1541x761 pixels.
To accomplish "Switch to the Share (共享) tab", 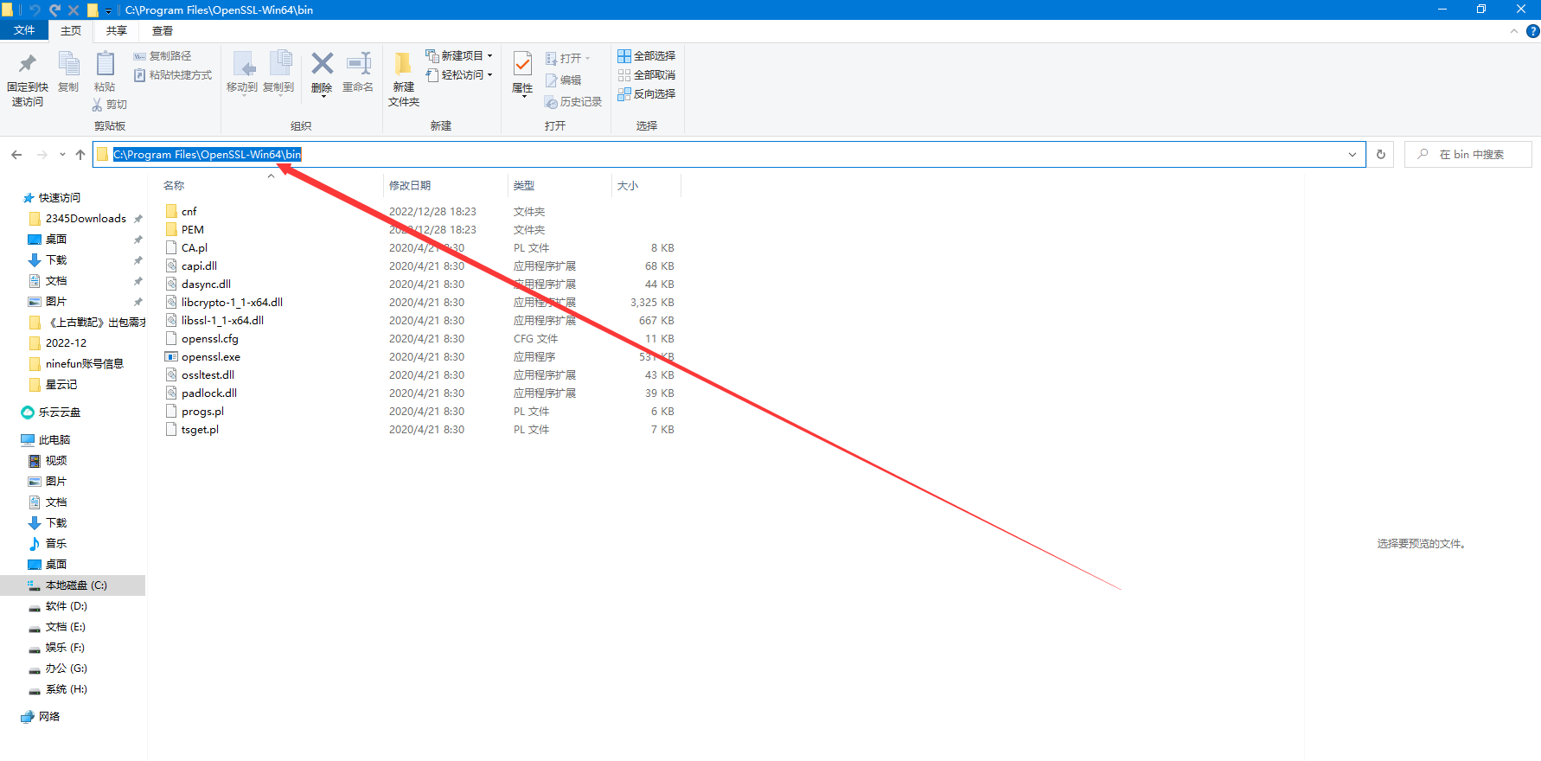I will pos(117,31).
